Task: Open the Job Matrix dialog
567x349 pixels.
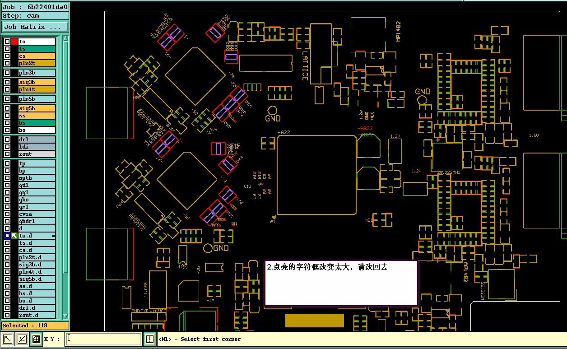Action: coord(35,27)
